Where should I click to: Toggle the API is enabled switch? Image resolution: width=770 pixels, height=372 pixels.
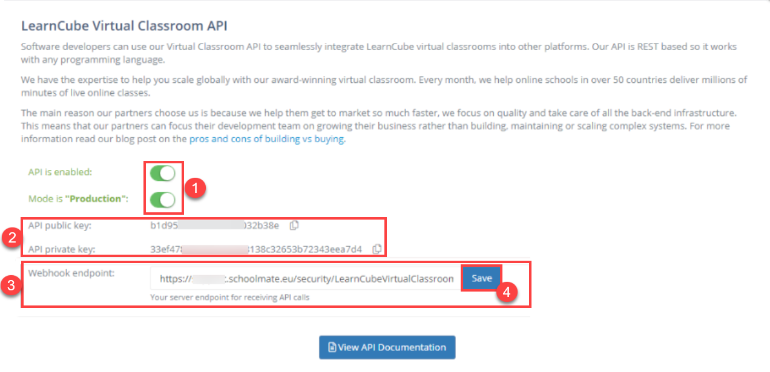[163, 174]
